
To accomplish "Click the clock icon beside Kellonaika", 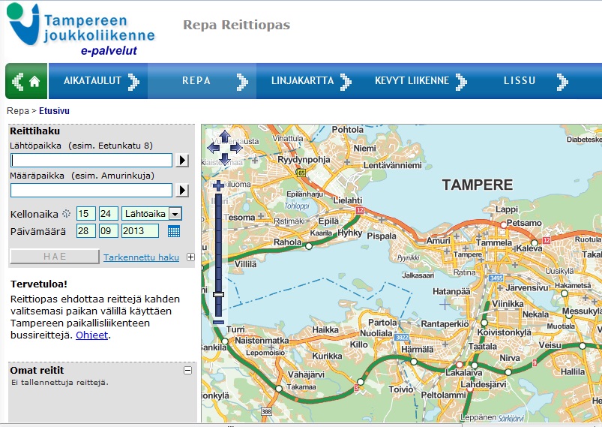I will 66,214.
